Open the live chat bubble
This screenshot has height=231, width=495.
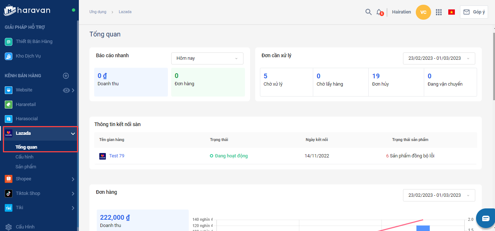[x=486, y=218]
